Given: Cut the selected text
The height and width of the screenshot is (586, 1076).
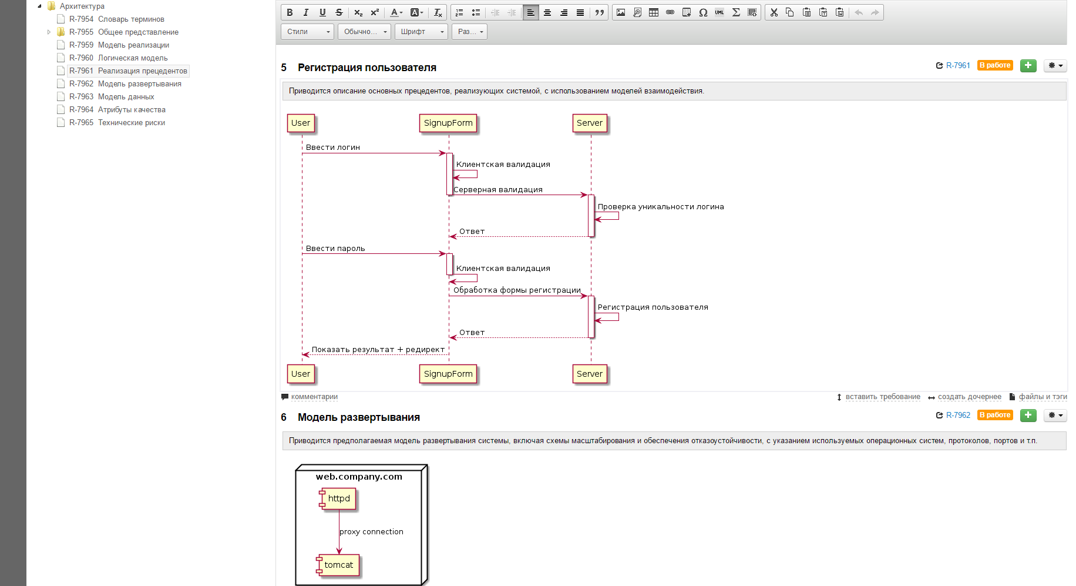Looking at the screenshot, I should (774, 12).
